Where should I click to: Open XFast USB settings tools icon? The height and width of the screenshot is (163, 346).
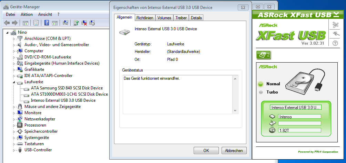coord(335,25)
